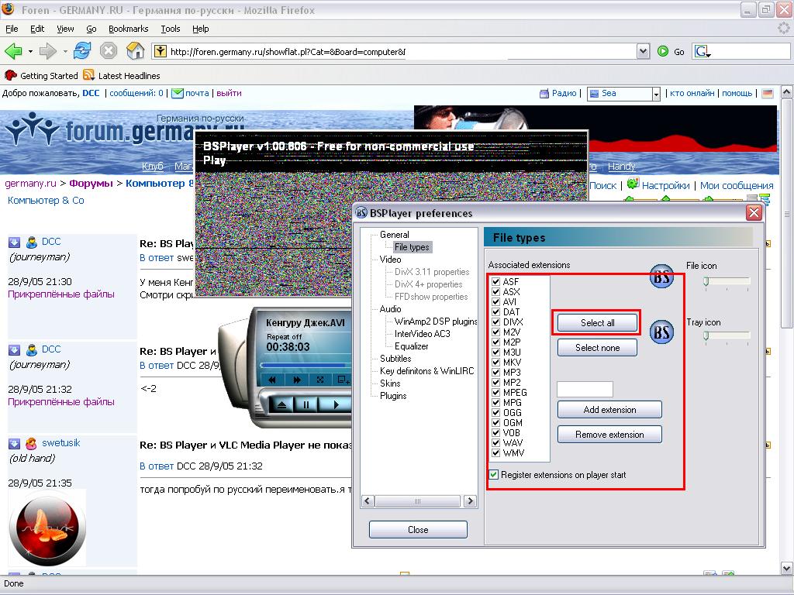This screenshot has height=595, width=794.
Task: Click the Firefox Forward arrow button
Action: pyautogui.click(x=48, y=51)
